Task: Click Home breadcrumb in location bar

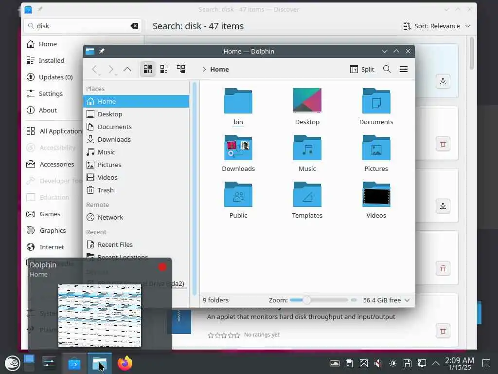Action: pos(219,69)
